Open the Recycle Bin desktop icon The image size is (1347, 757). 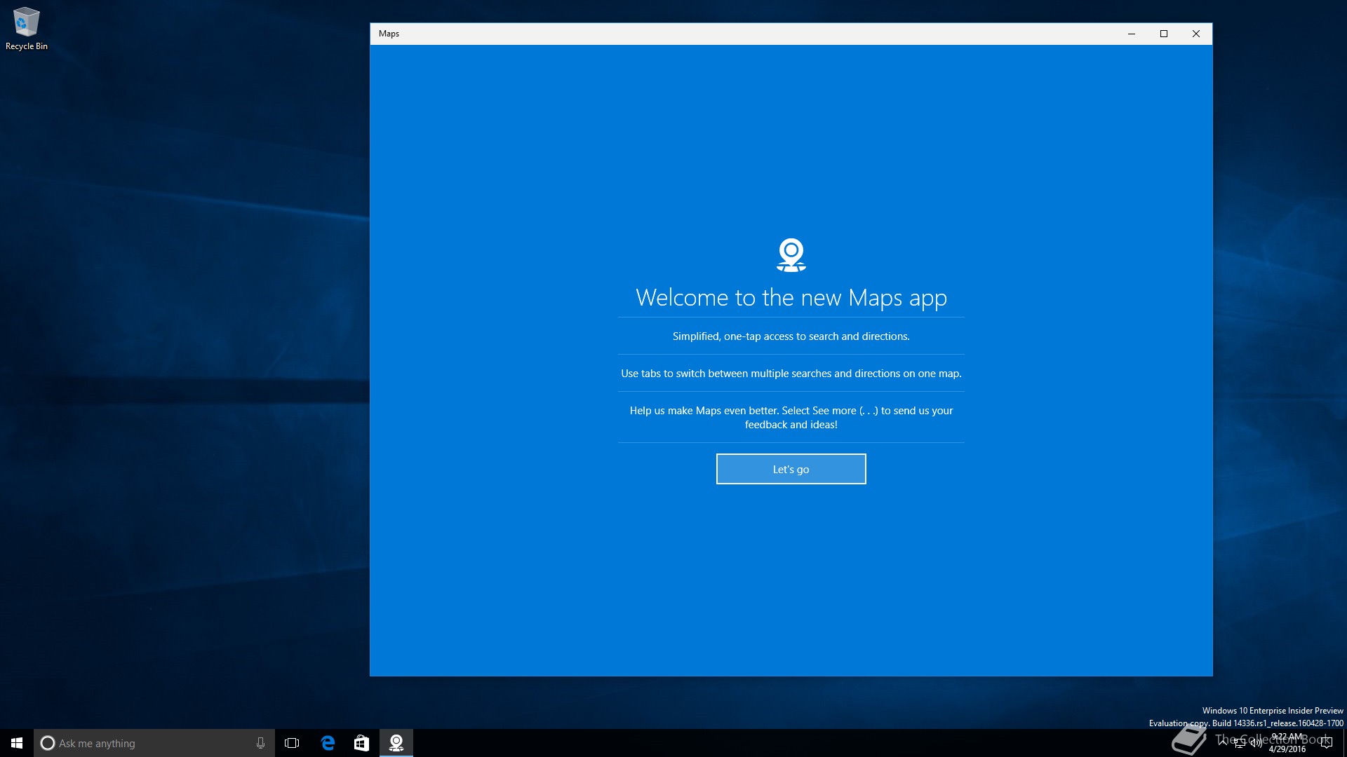pyautogui.click(x=27, y=29)
